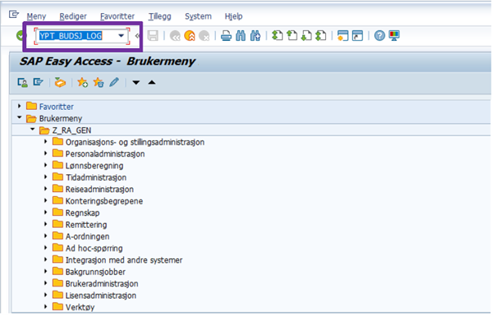The image size is (493, 315).
Task: Open the command field history dropdown
Action: (121, 36)
